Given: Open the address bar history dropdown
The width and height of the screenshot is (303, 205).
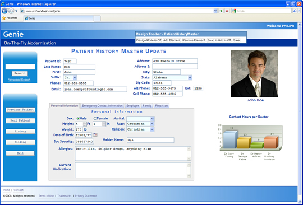Looking at the screenshot, I should coord(215,11).
